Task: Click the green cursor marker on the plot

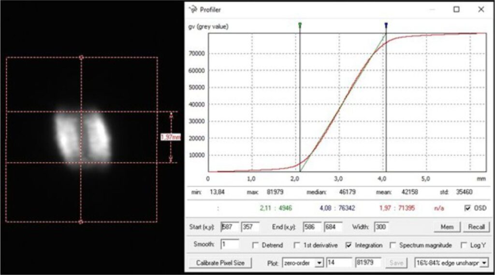Action: [300, 25]
